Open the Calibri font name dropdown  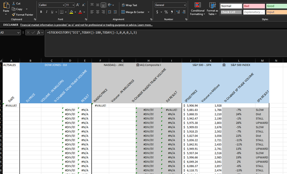tap(63, 5)
